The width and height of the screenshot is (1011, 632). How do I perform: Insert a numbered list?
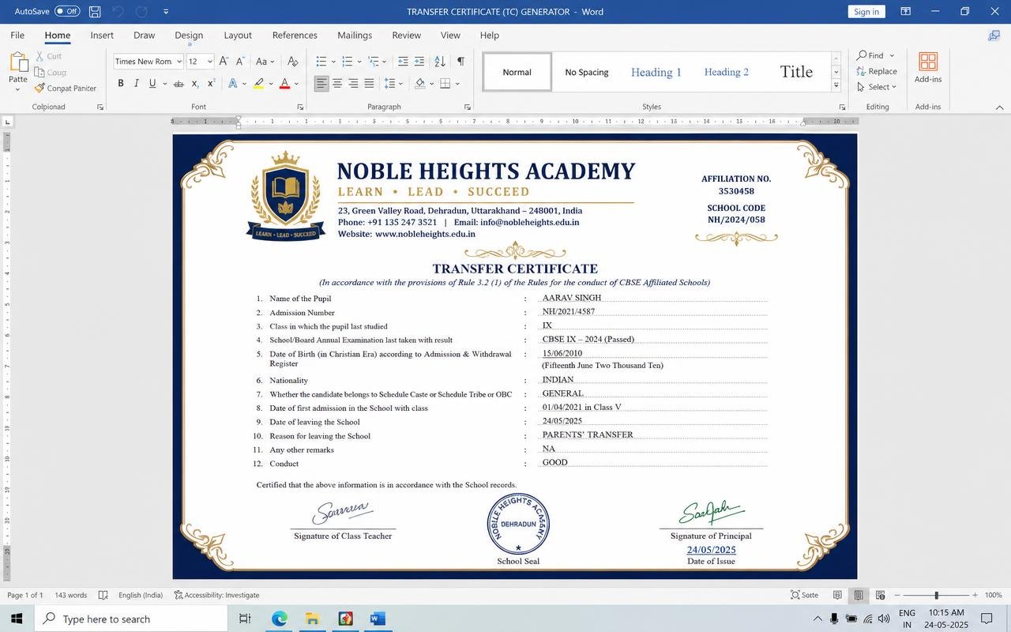pos(348,62)
